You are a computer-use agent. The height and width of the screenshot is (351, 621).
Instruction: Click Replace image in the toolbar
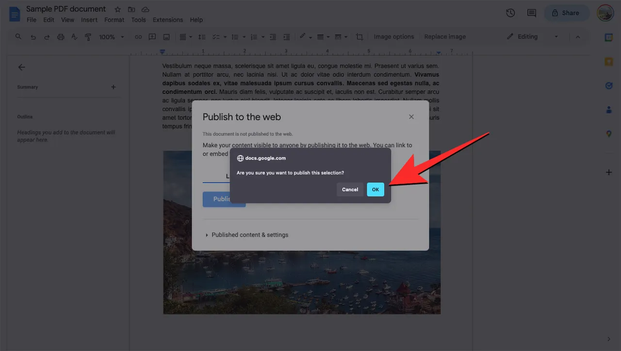click(x=445, y=37)
